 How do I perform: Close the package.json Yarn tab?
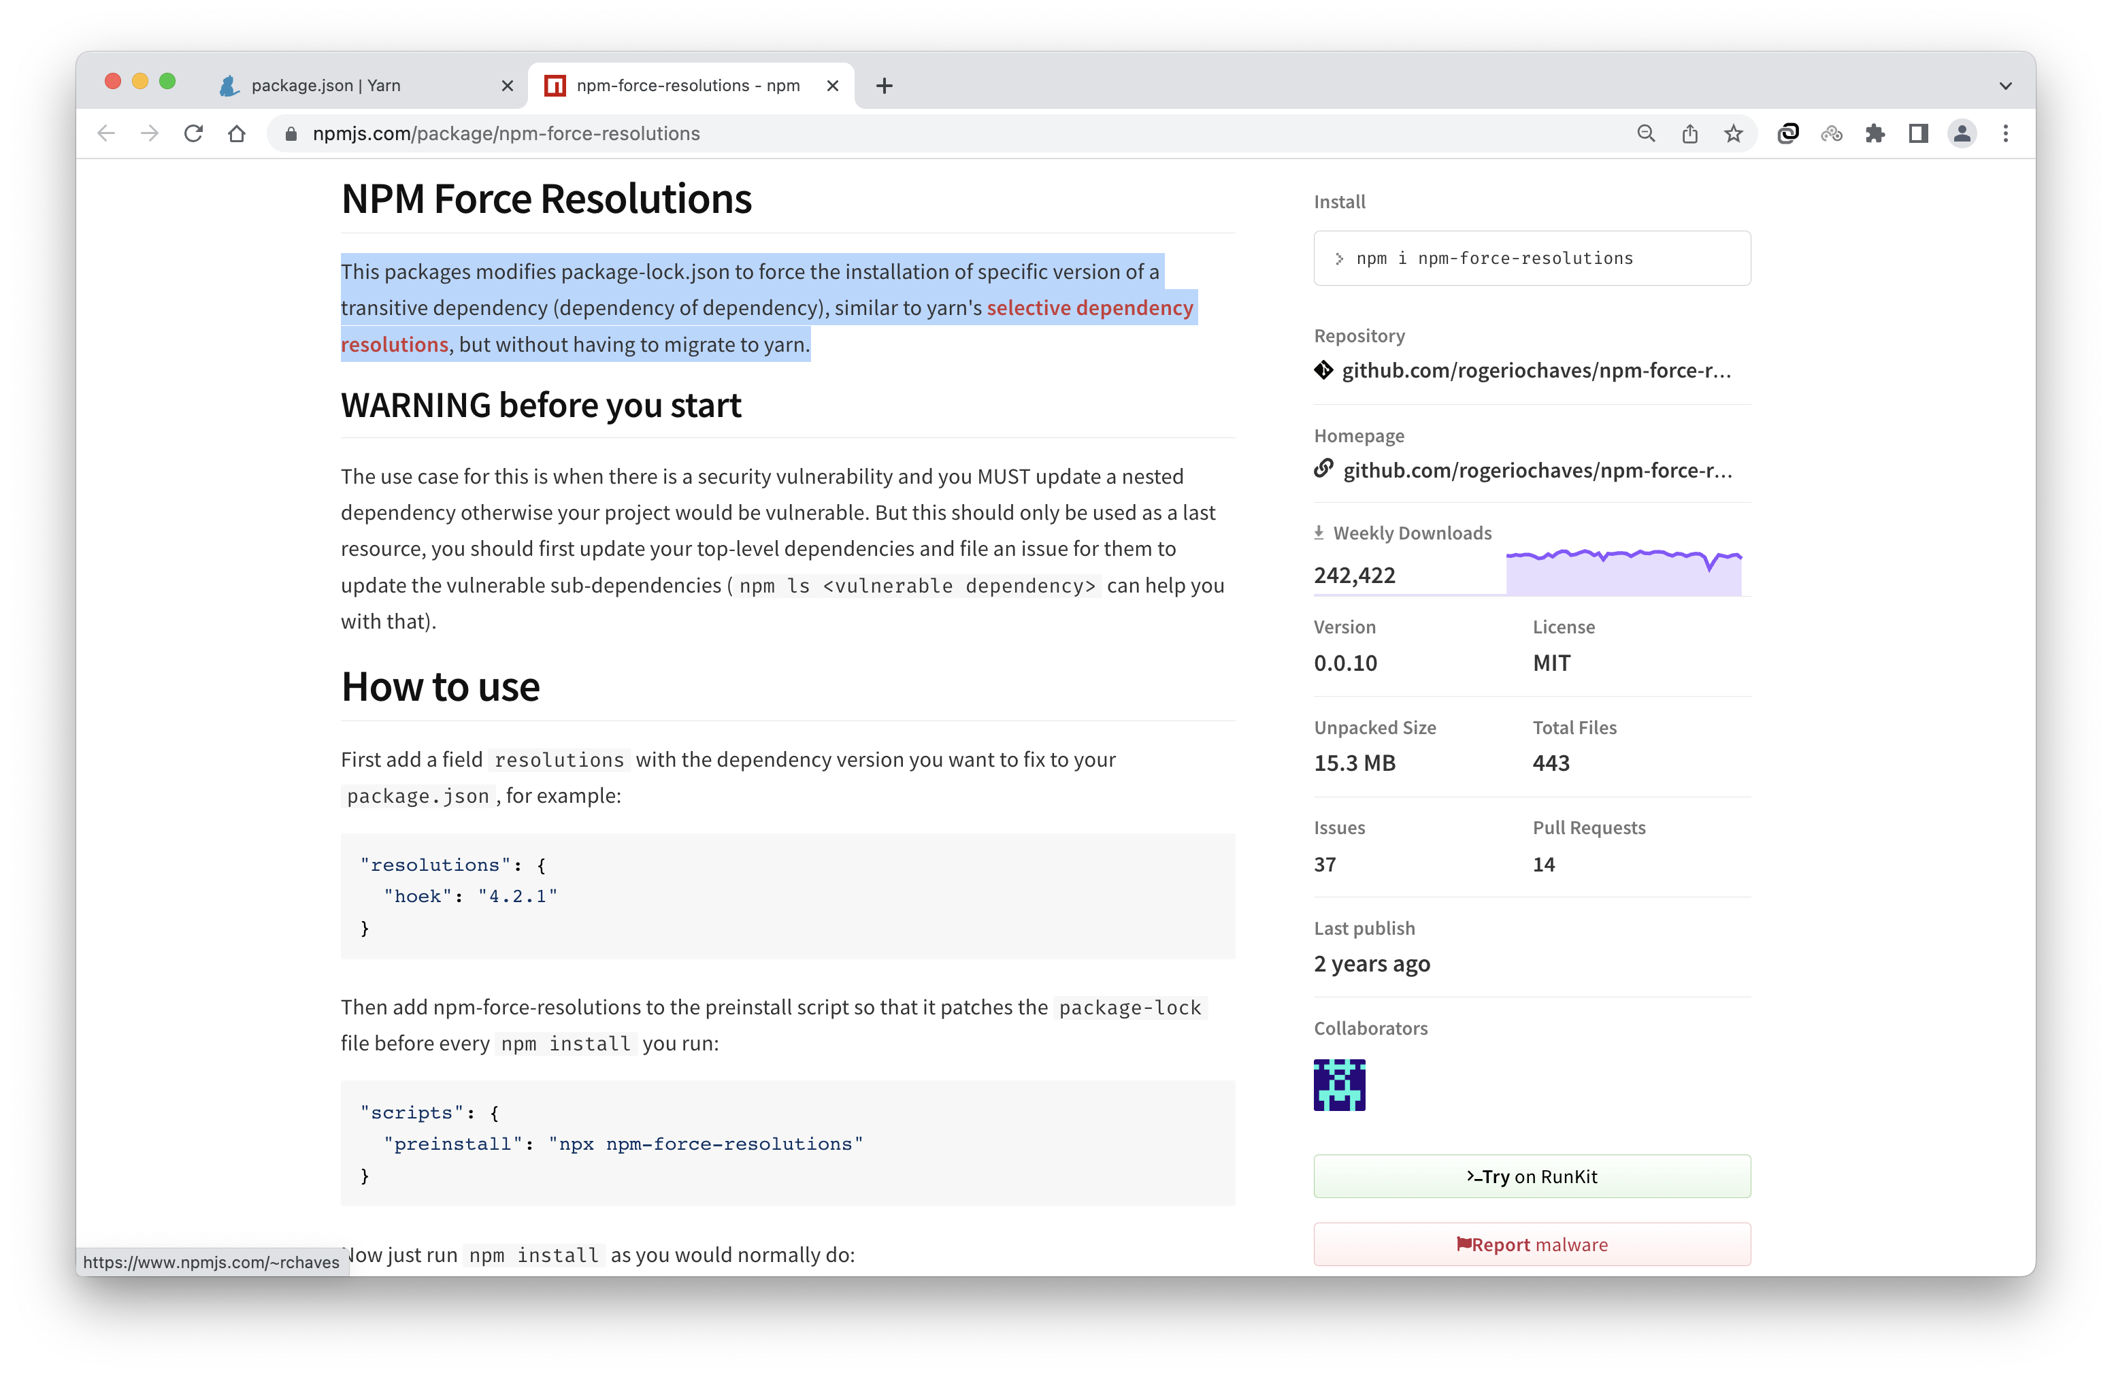click(x=508, y=86)
